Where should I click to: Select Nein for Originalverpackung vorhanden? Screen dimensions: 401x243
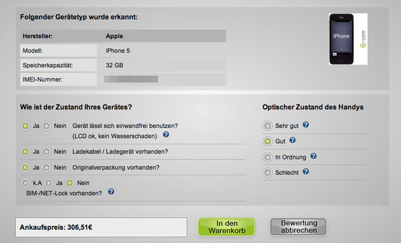(x=46, y=167)
